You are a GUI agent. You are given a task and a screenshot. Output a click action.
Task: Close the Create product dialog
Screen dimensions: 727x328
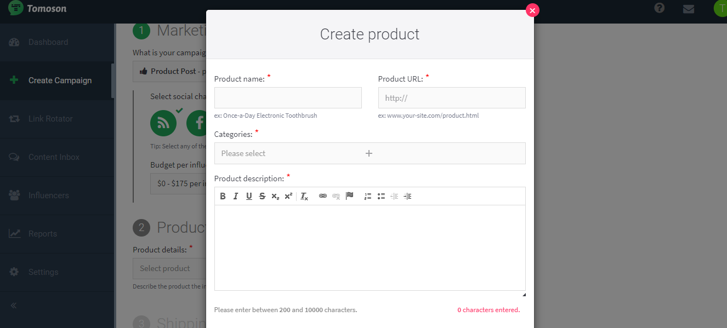532,10
